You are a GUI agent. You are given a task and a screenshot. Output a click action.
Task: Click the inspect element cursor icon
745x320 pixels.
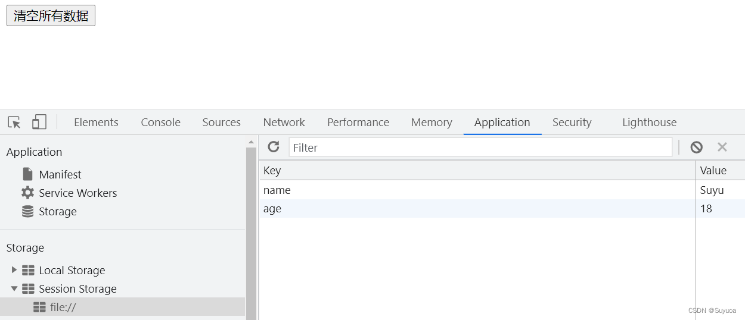(14, 123)
